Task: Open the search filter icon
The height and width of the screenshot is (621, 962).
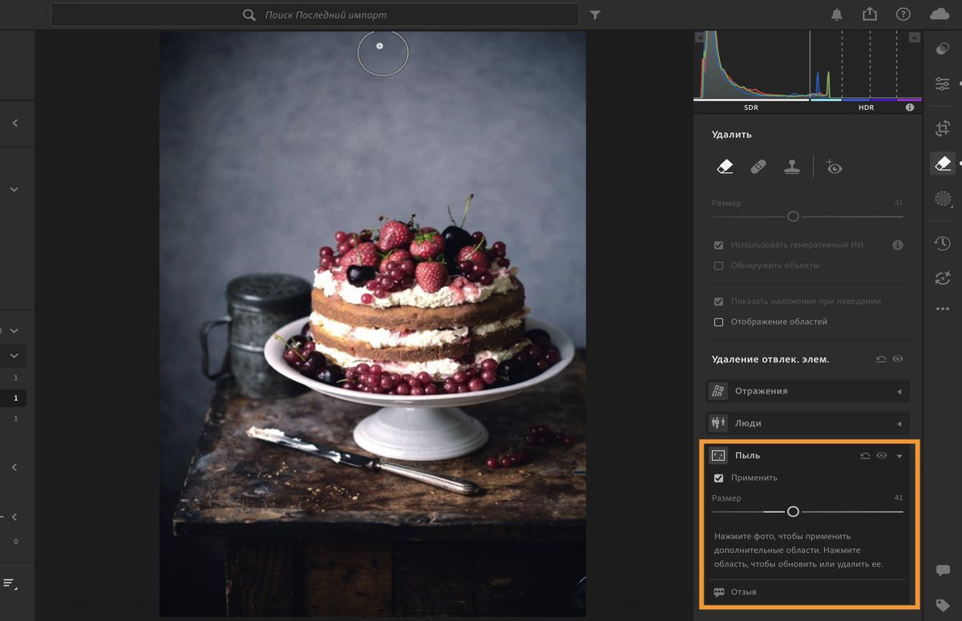Action: tap(594, 14)
